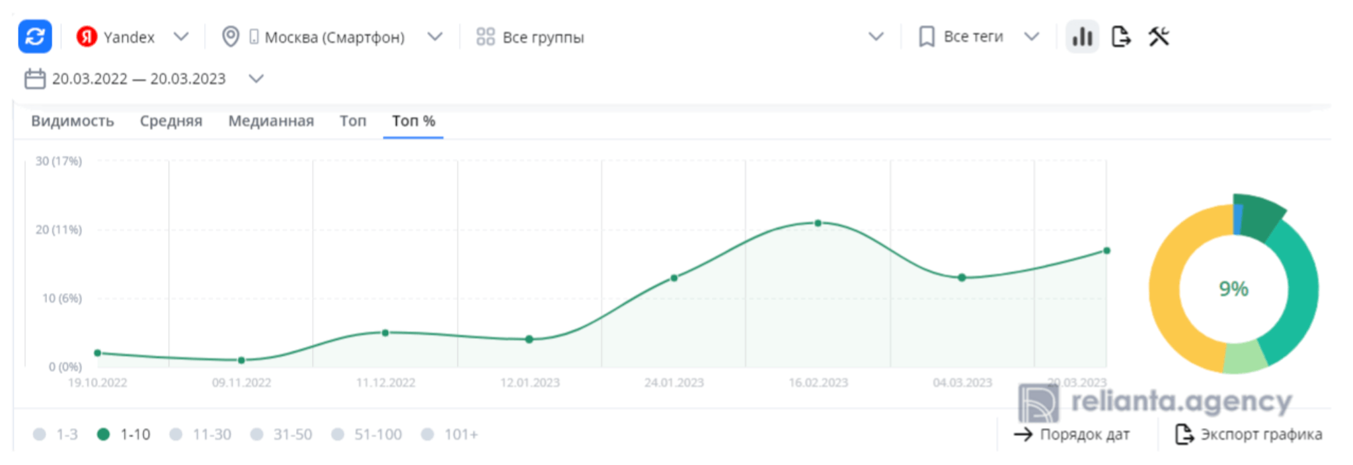Image resolution: width=1353 pixels, height=465 pixels.
Task: Expand the Yandex search engine dropdown
Action: click(181, 37)
